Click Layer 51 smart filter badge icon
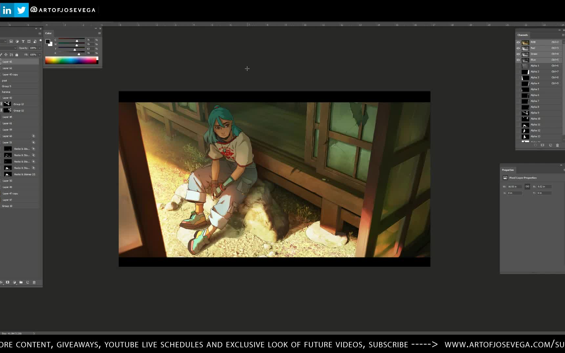 33,143
